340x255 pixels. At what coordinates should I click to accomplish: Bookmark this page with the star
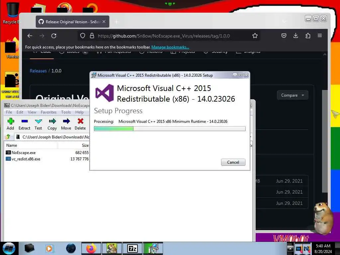pyautogui.click(x=255, y=36)
